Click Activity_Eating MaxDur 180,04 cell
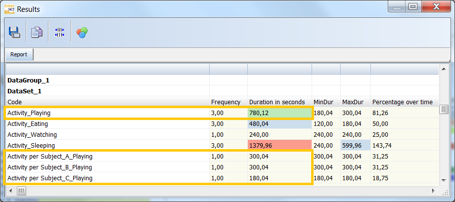 [x=356, y=124]
